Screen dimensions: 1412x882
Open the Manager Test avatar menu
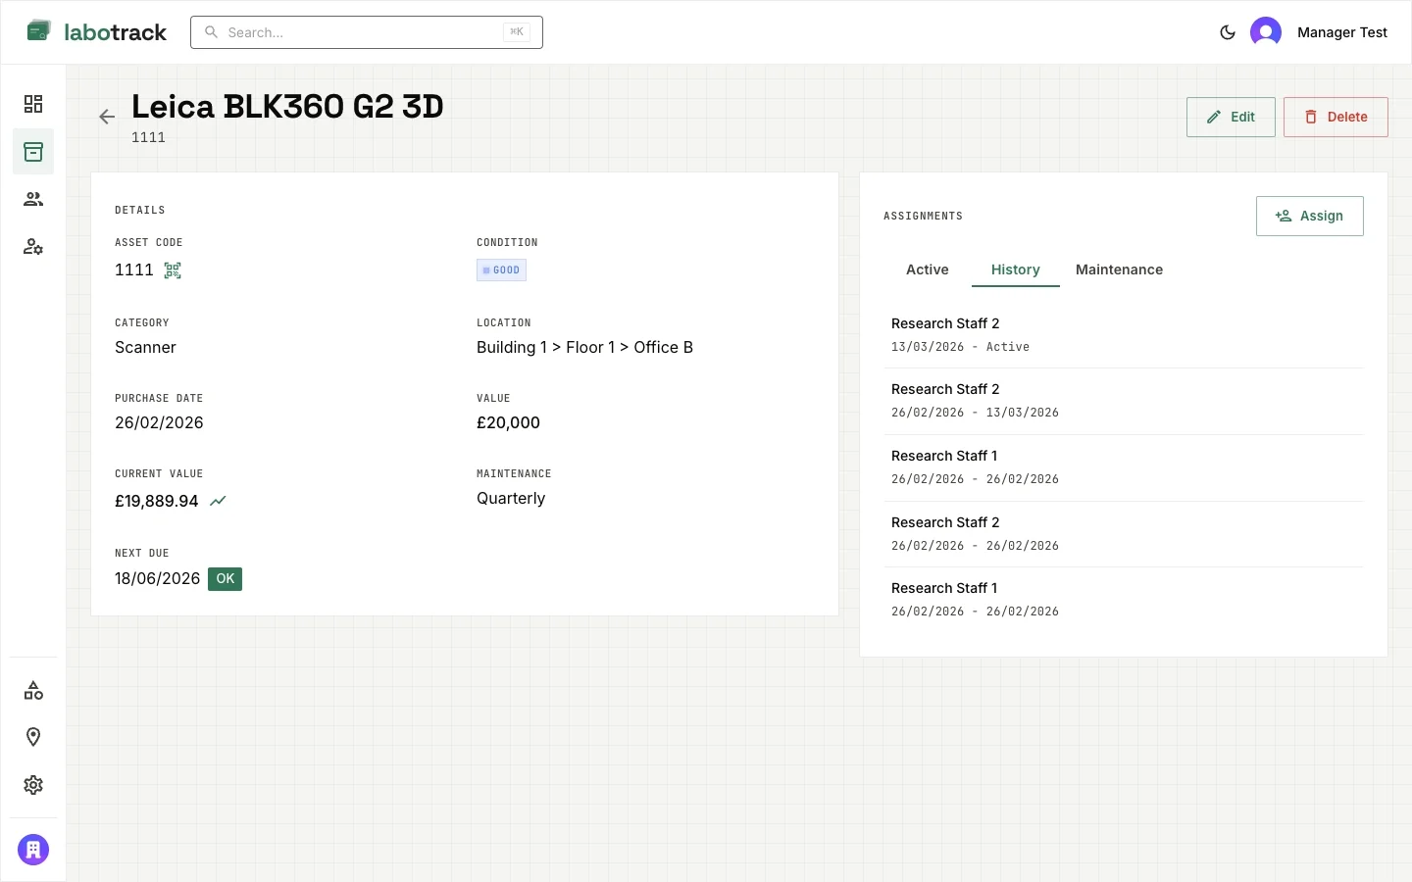(x=1266, y=32)
